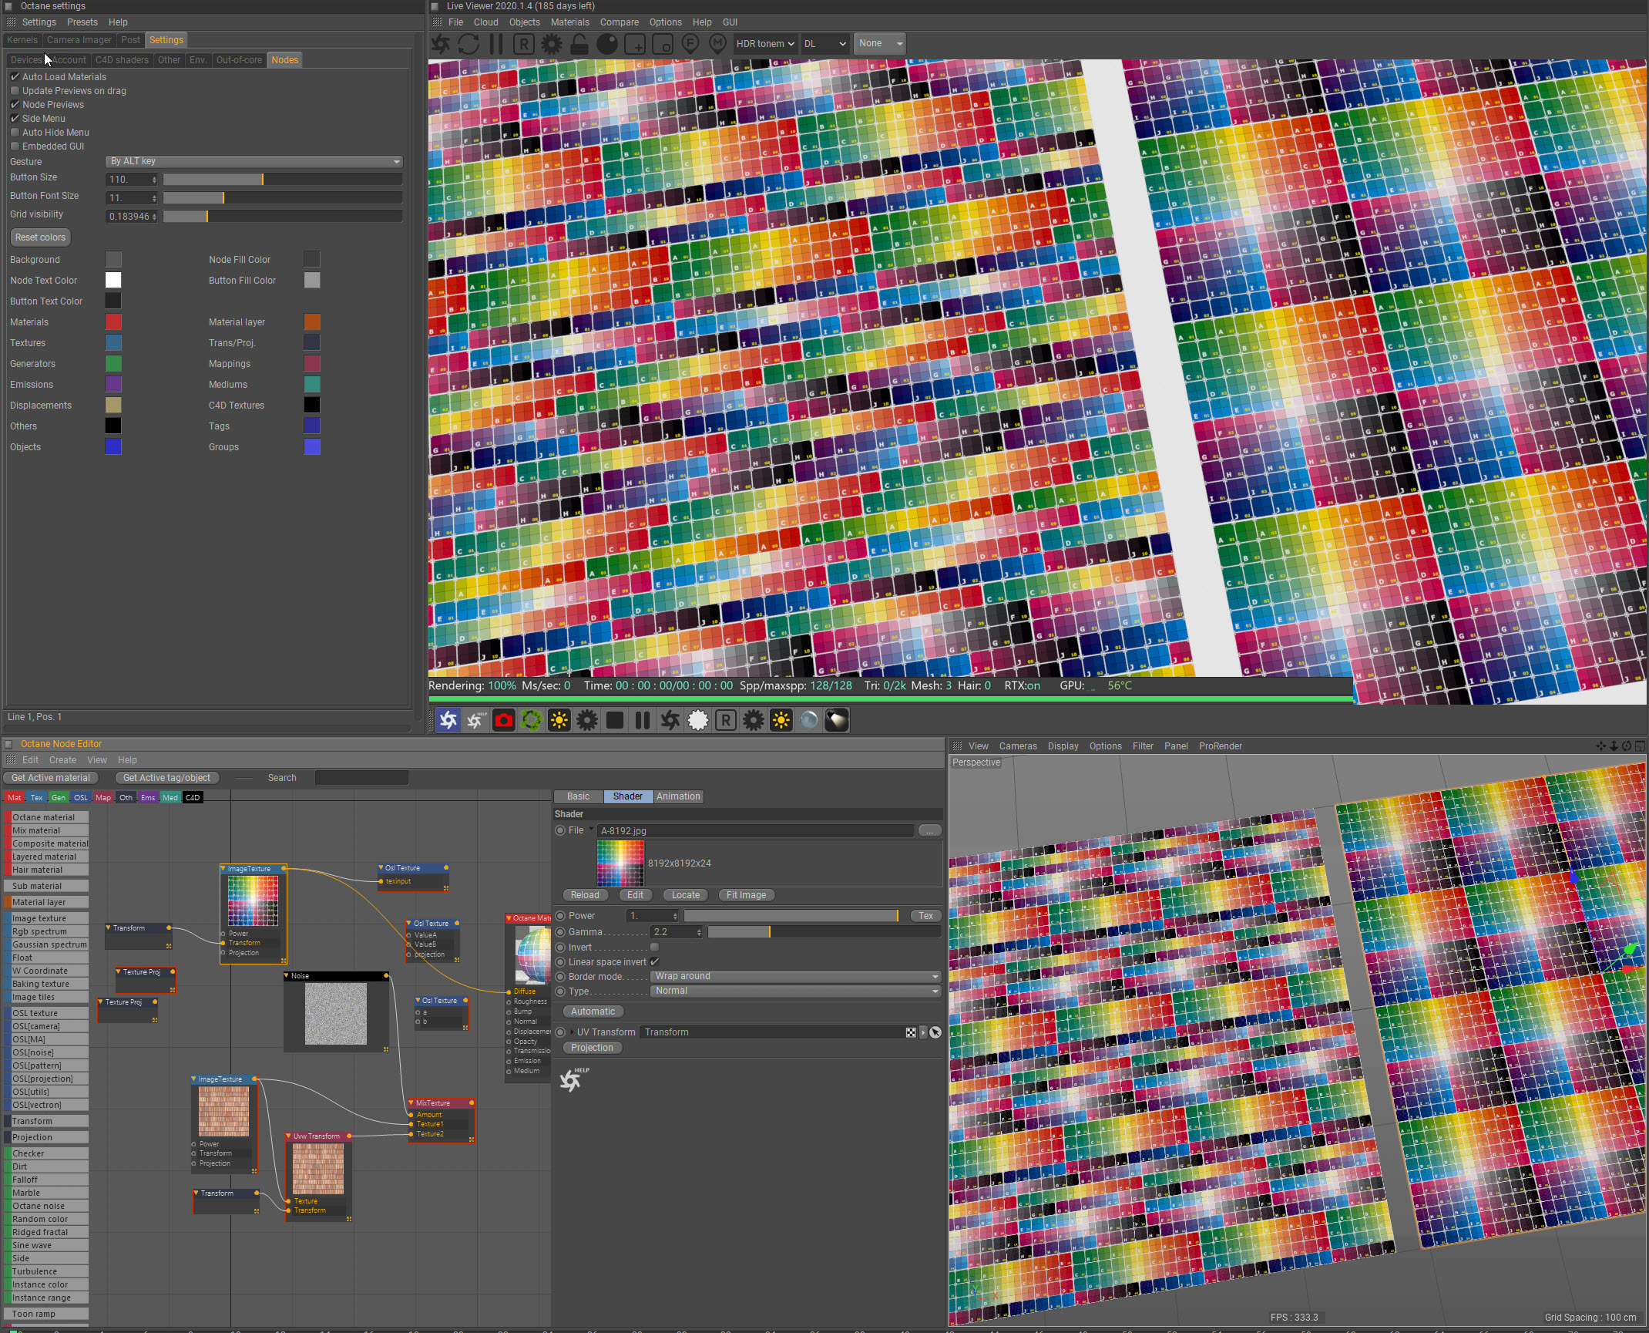Open the Gesture By ALT key dropdown
Image resolution: width=1649 pixels, height=1333 pixels.
pyautogui.click(x=254, y=162)
